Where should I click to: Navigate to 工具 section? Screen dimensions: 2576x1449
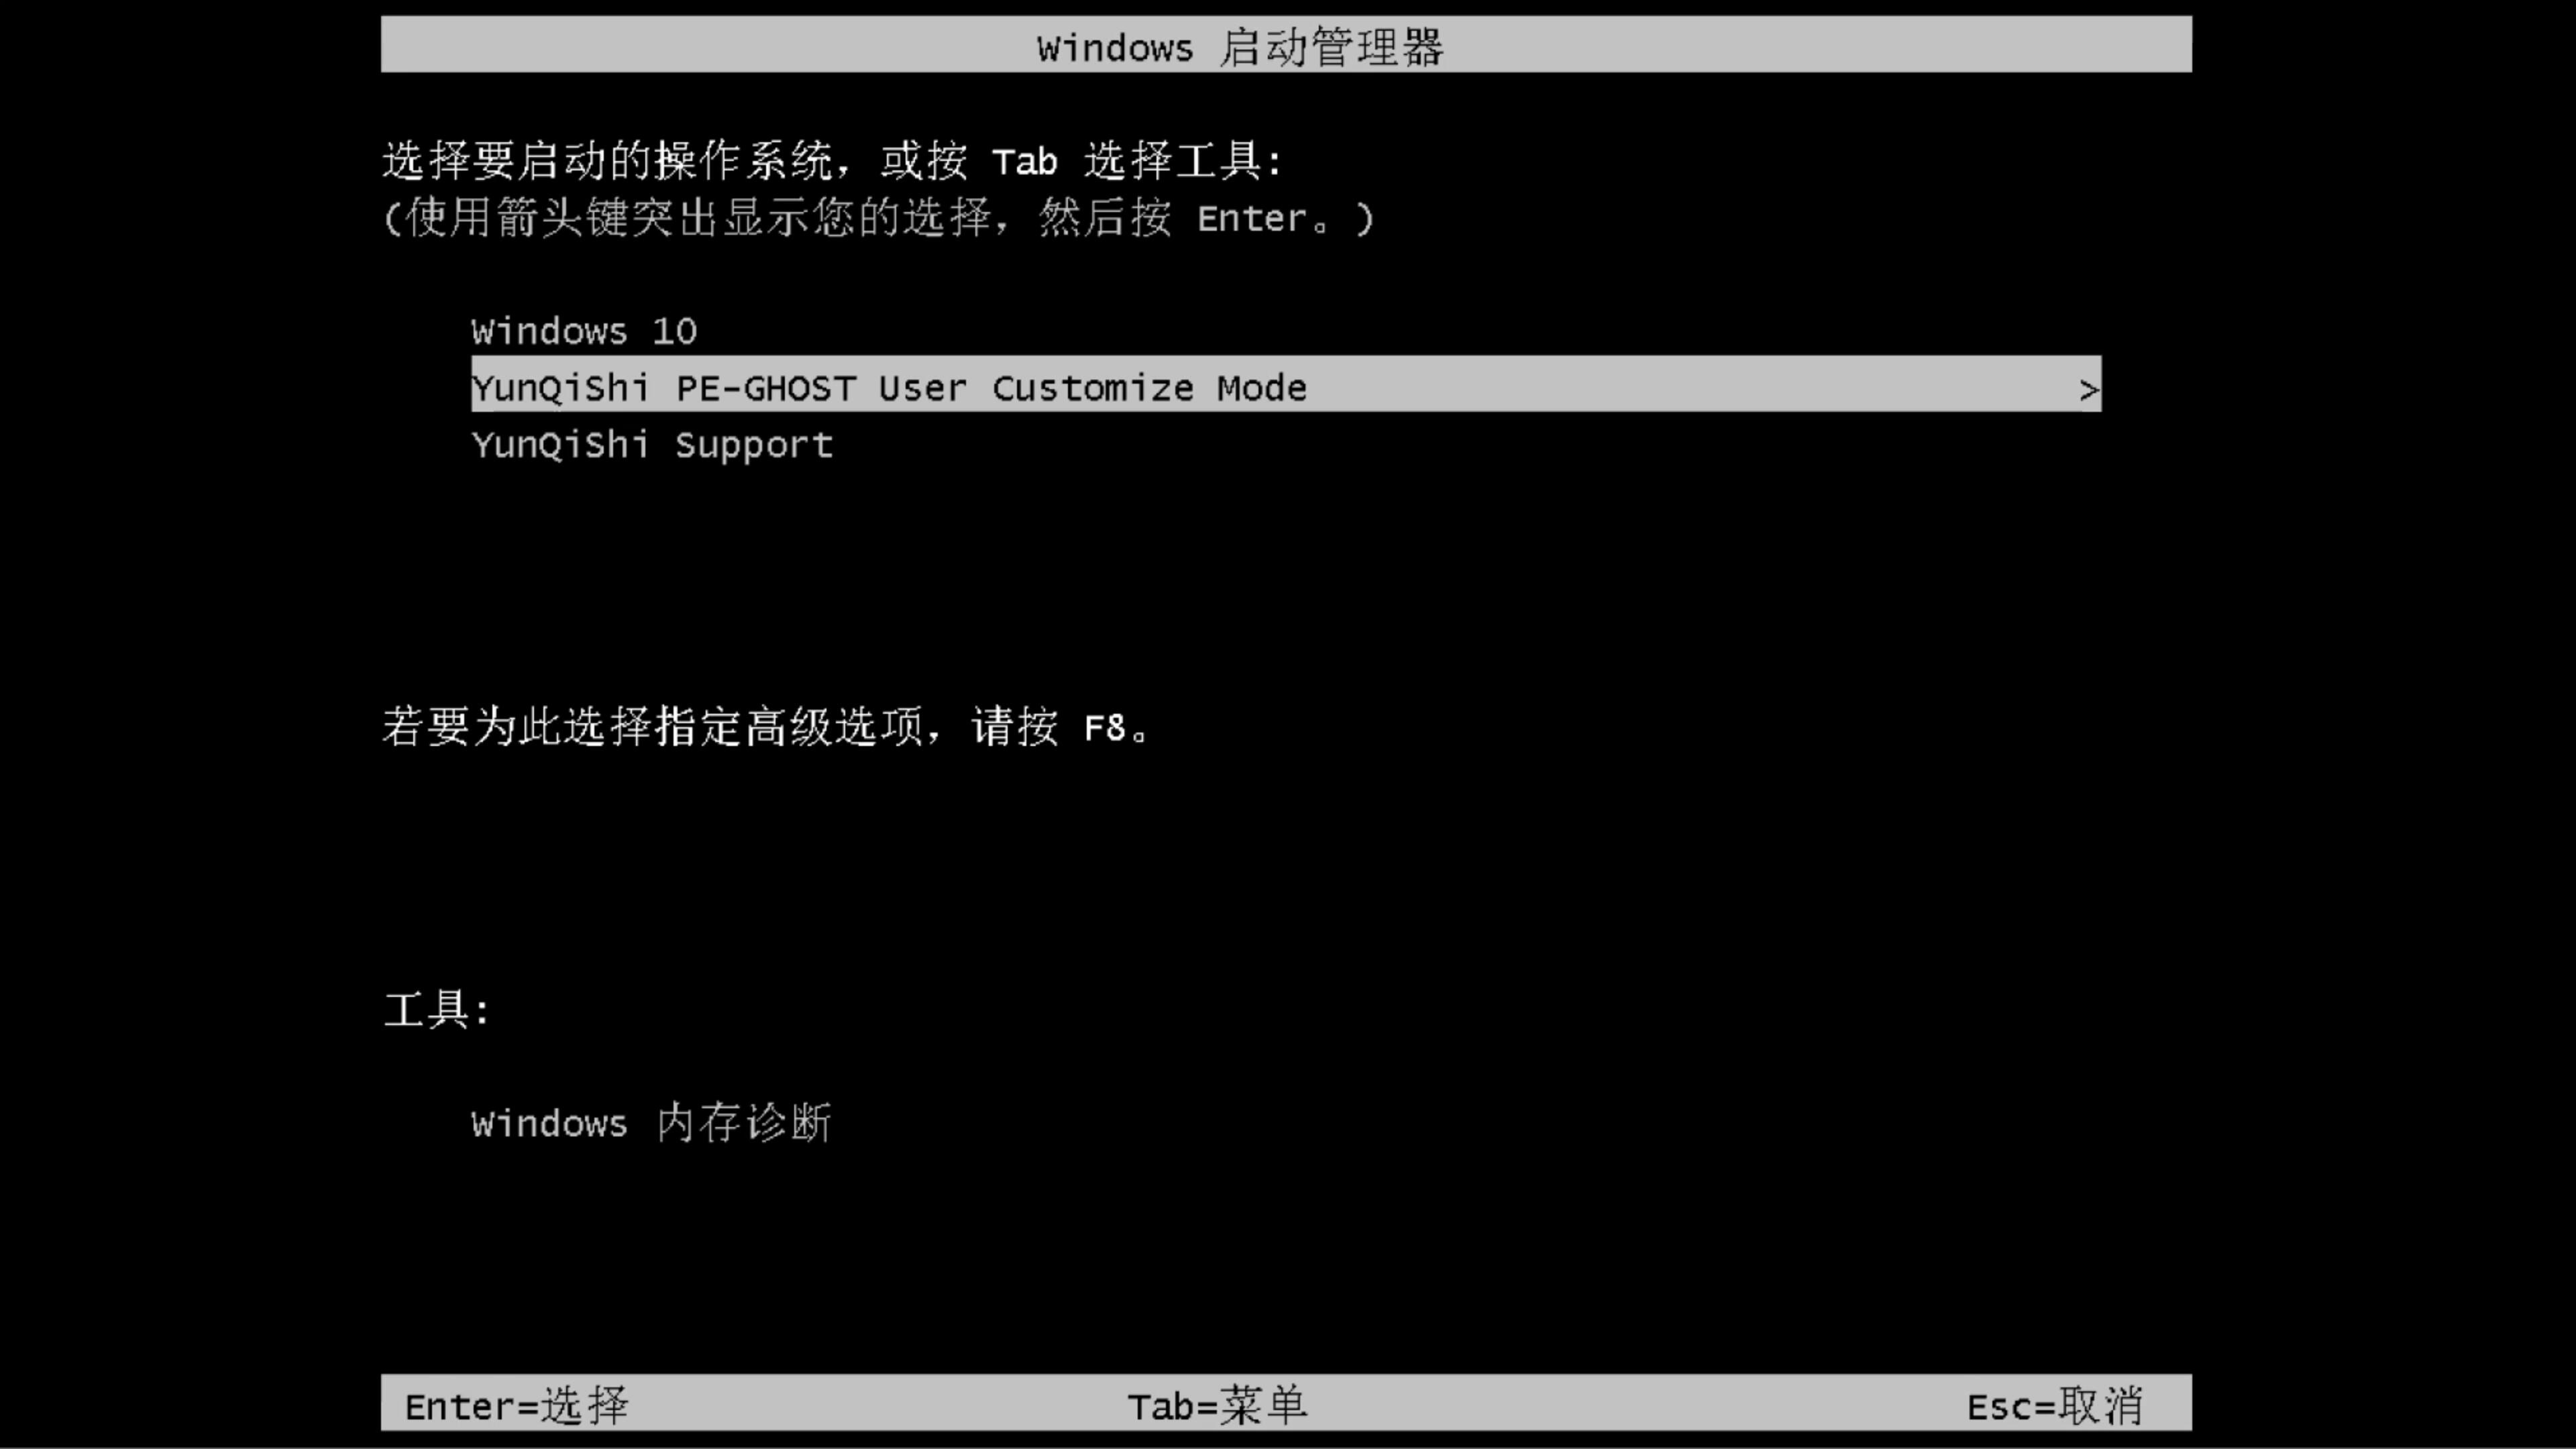coord(439,1008)
